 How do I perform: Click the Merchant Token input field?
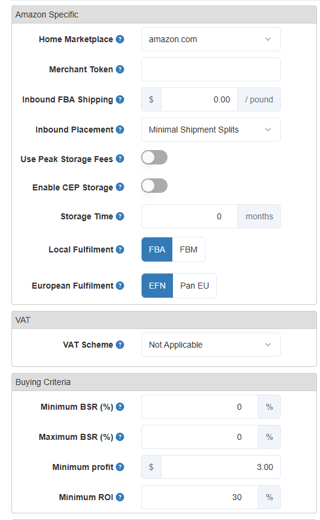coord(211,69)
